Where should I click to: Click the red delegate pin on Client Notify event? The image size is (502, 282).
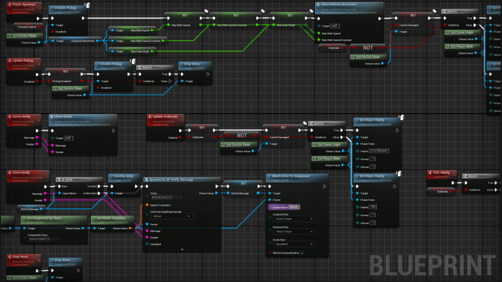click(47, 176)
